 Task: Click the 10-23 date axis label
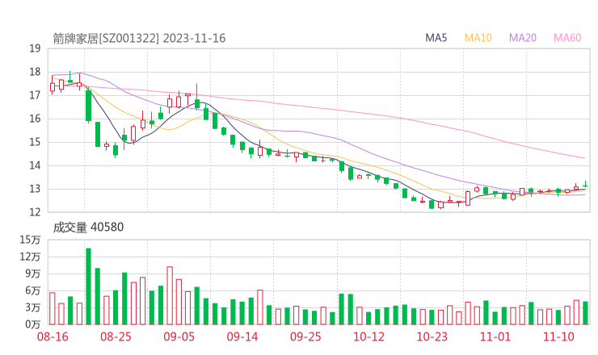432,336
